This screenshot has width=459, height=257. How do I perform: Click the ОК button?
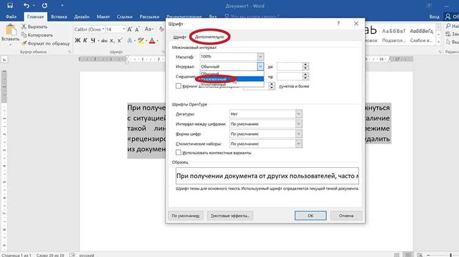point(310,215)
